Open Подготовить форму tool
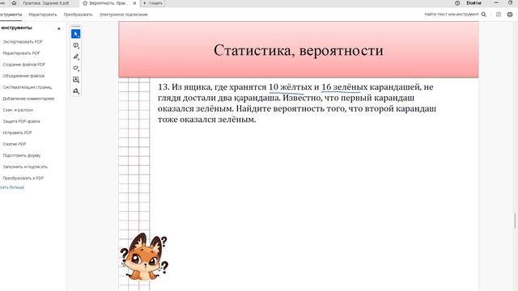The image size is (518, 291). click(x=22, y=155)
